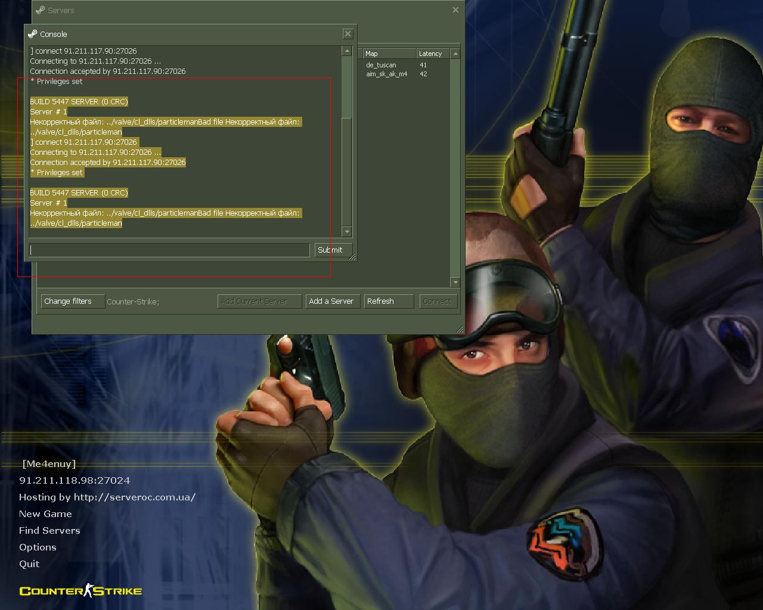Submit the console command
Screen dimensions: 763x610
pos(333,250)
